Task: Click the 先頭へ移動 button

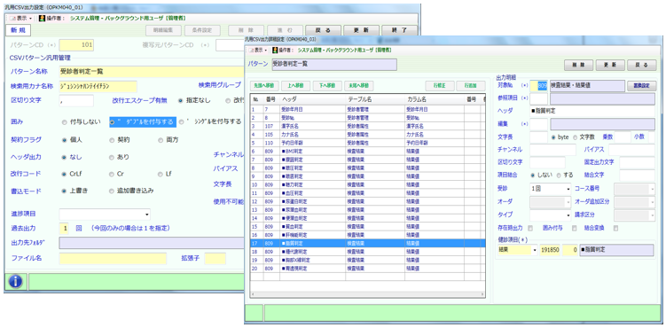Action: pyautogui.click(x=263, y=85)
